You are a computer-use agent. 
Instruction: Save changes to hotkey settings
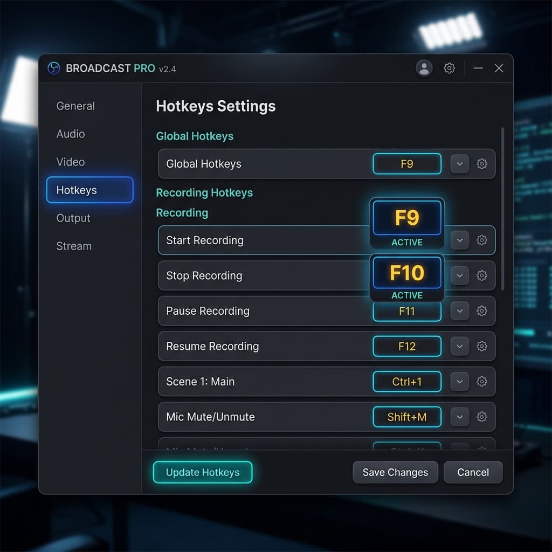coord(395,472)
